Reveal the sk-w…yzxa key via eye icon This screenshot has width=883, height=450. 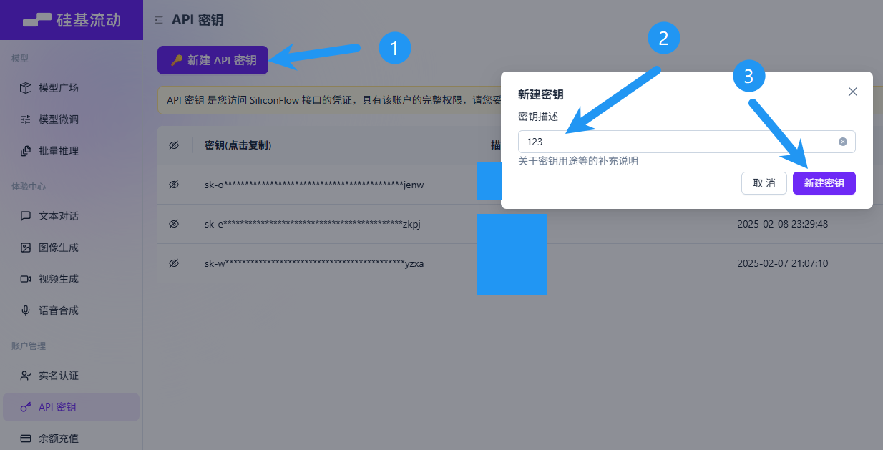tap(174, 263)
